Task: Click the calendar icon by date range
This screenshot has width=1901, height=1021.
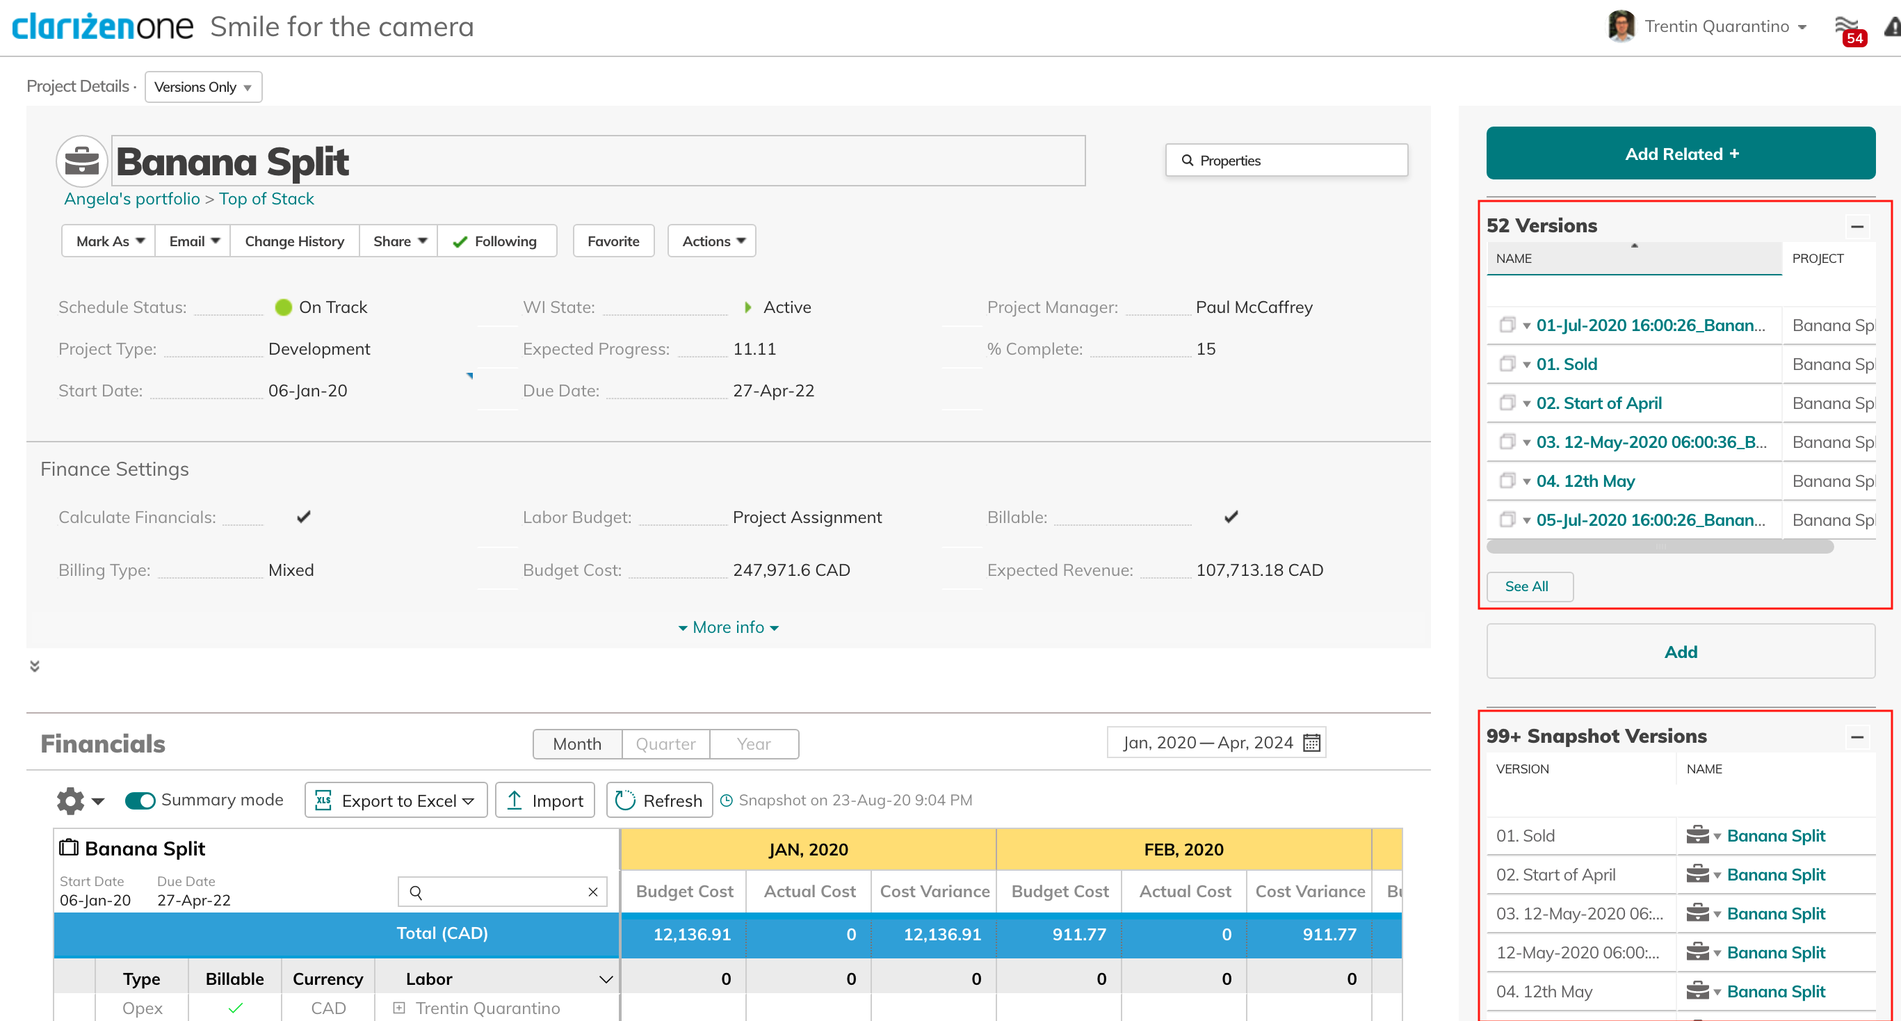Action: tap(1311, 743)
